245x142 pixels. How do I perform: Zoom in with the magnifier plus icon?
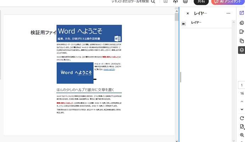[x=242, y=135]
